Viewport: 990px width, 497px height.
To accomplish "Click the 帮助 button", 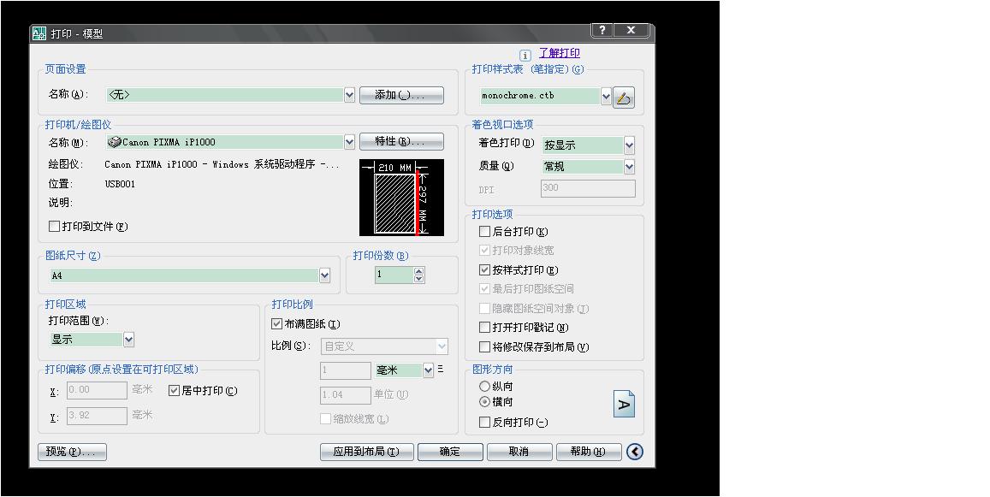I will (589, 453).
